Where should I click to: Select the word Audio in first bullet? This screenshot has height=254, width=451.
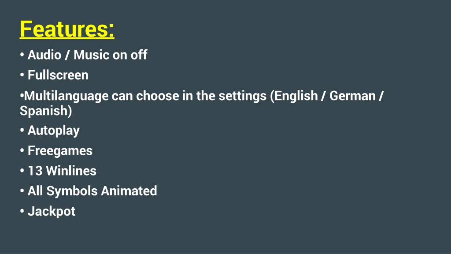pos(44,55)
